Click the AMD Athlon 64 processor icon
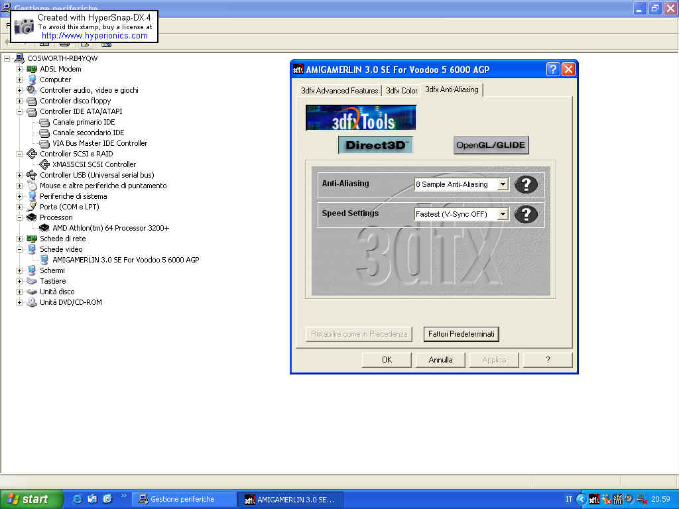Screen dimensions: 679x509 [x=44, y=228]
